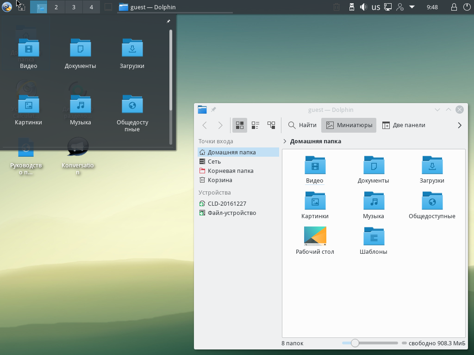Switch to icons view mode in Dolphin
The width and height of the screenshot is (474, 355).
click(x=240, y=125)
